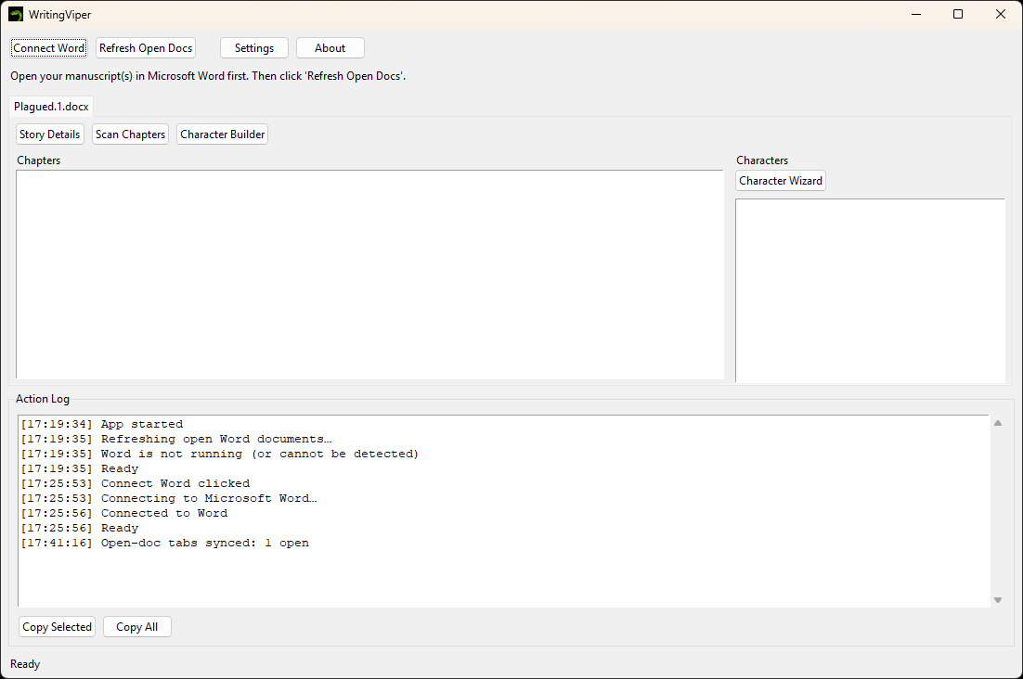Select the 'Connected to Word' log line
This screenshot has width=1023, height=679.
[163, 513]
